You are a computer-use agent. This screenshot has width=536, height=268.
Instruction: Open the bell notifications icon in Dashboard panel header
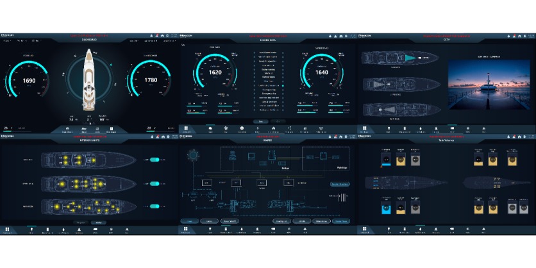pos(151,36)
